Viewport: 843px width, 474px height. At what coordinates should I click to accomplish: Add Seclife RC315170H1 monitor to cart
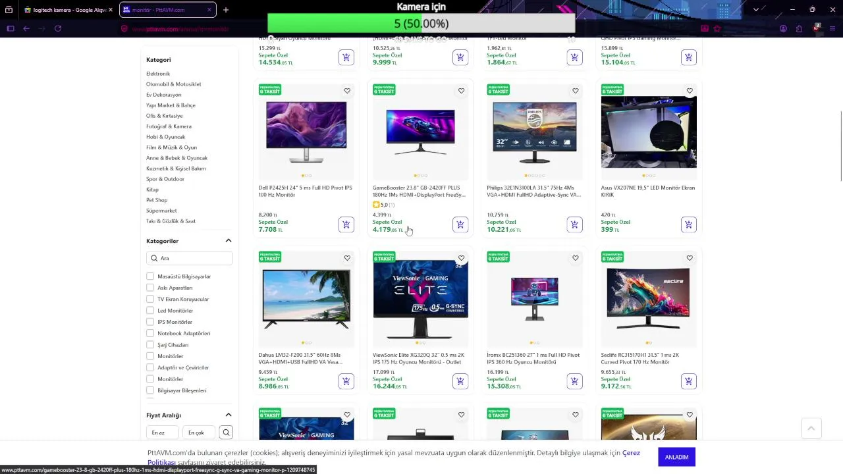pos(688,381)
